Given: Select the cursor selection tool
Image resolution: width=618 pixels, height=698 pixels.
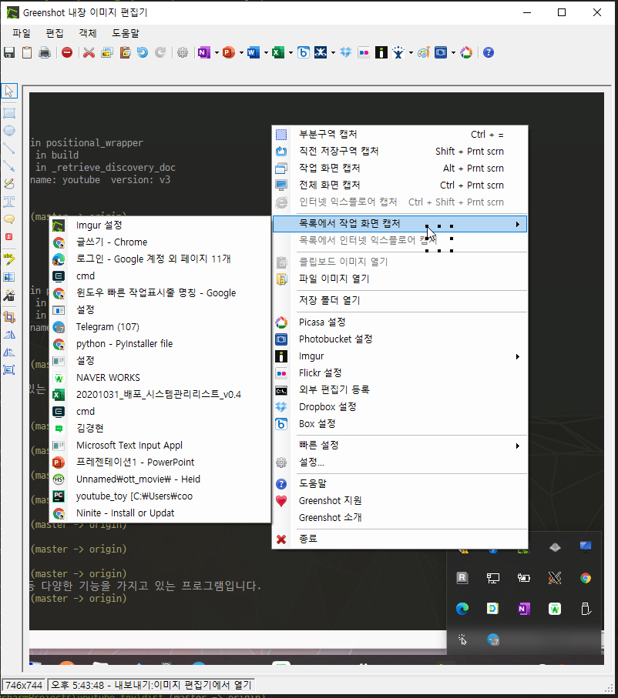Looking at the screenshot, I should (9, 91).
